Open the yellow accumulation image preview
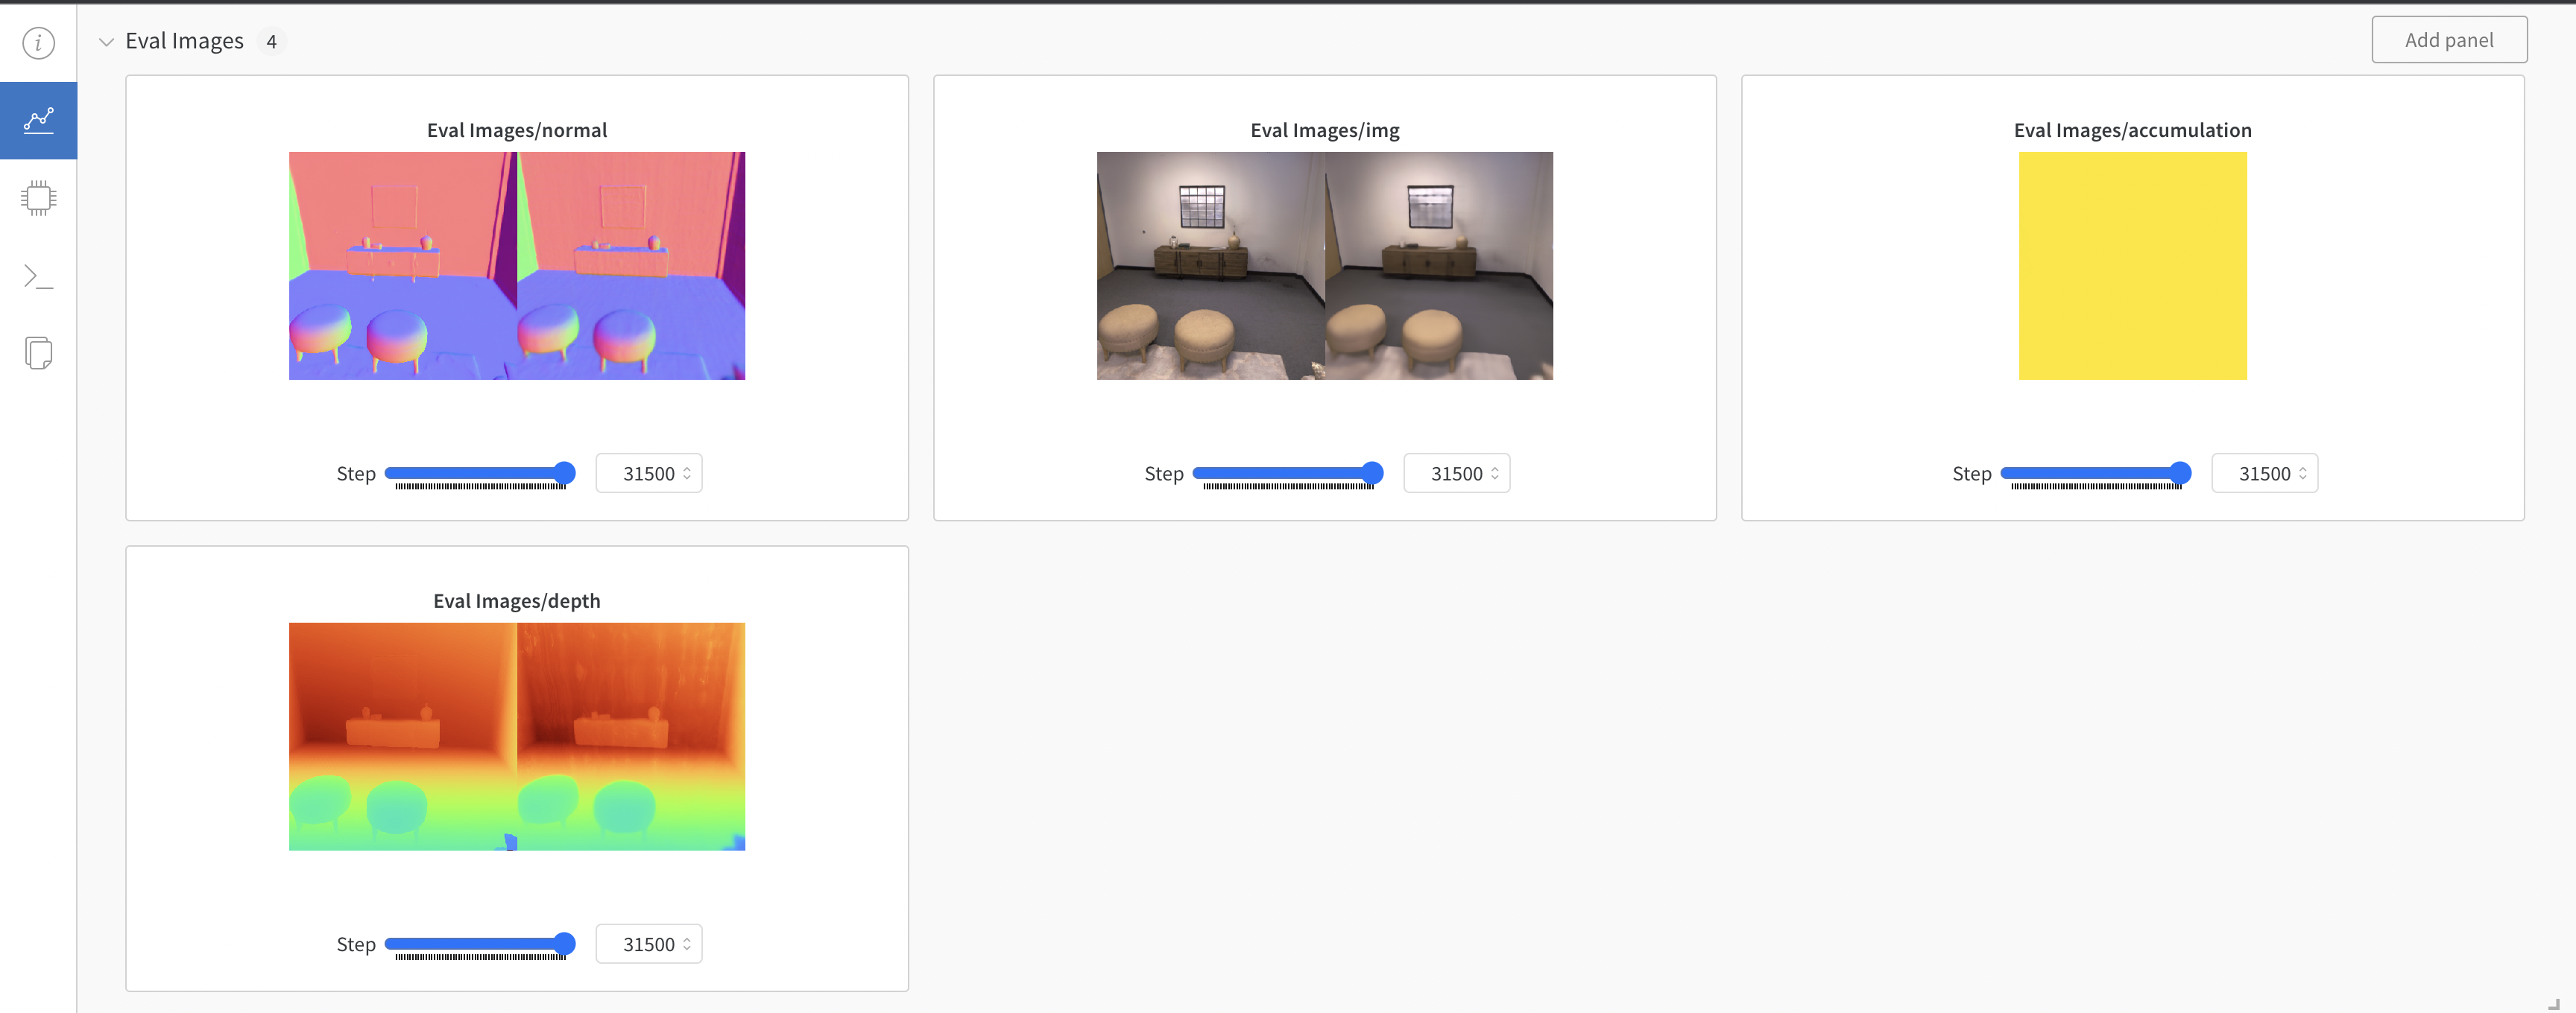 coord(2132,266)
